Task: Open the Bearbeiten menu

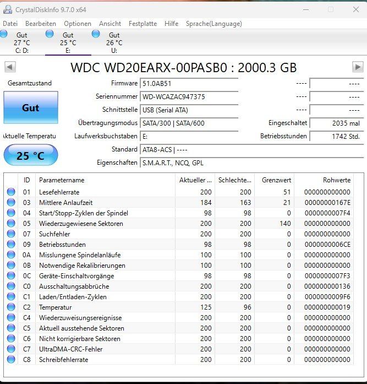Action: [x=41, y=24]
